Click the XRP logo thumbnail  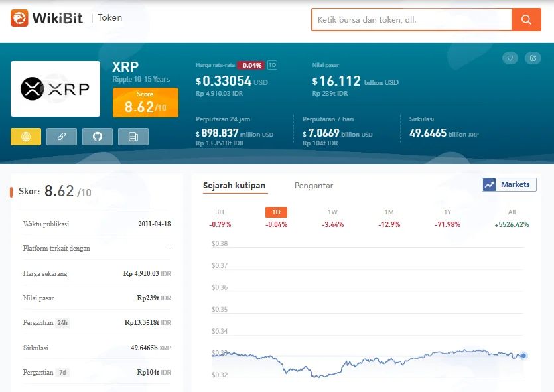56,89
